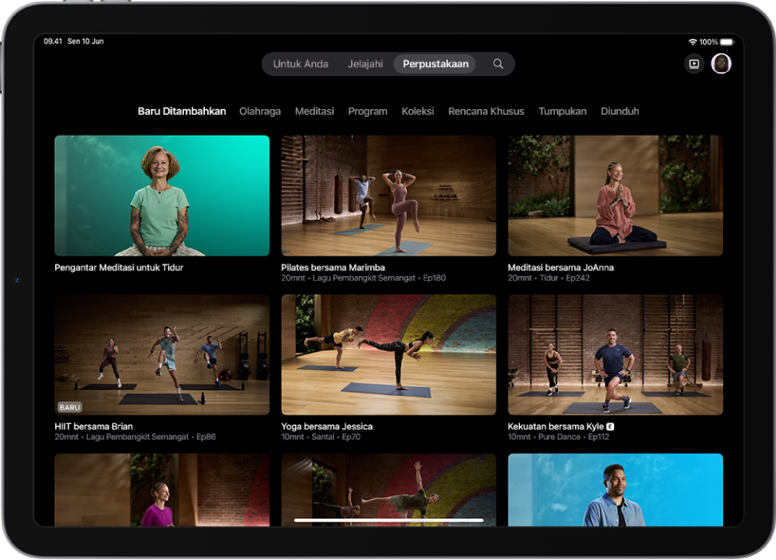This screenshot has width=776, height=560.
Task: Click the title Pengantar Meditasi untuk Tidur
Action: point(119,267)
